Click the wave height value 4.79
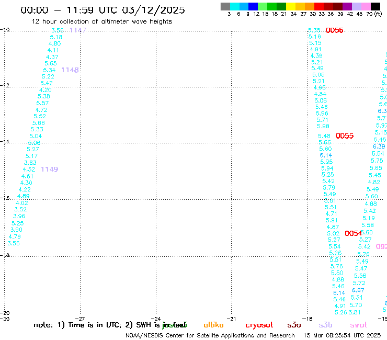 click(15, 236)
